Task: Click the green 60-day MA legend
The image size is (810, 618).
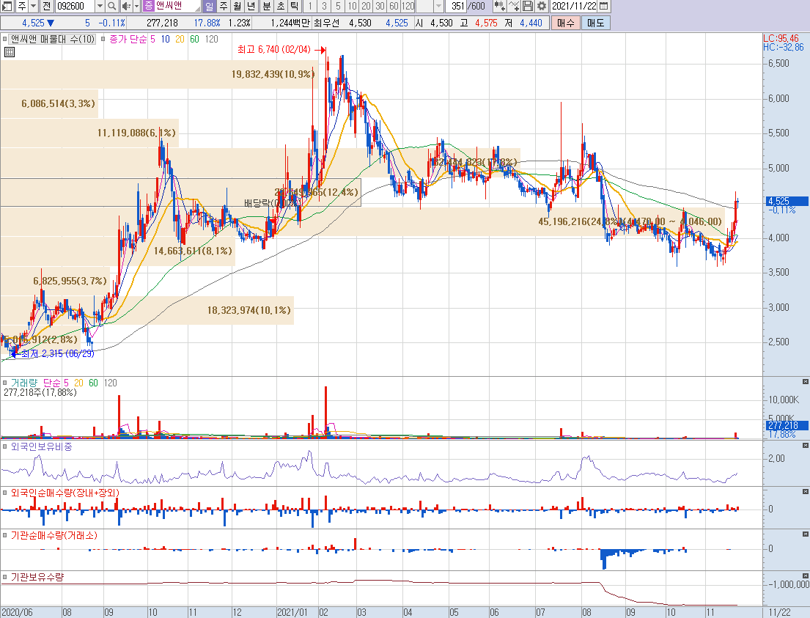Action: pyautogui.click(x=194, y=40)
